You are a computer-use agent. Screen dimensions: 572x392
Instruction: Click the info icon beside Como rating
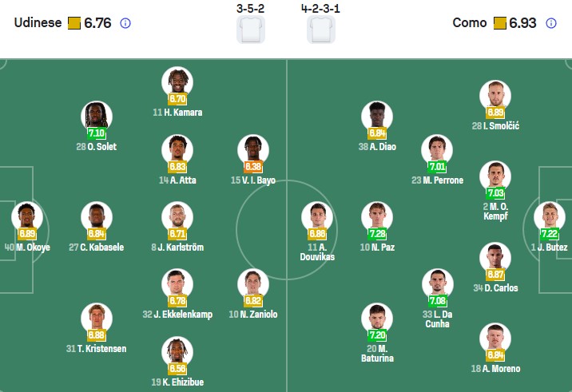tap(550, 23)
